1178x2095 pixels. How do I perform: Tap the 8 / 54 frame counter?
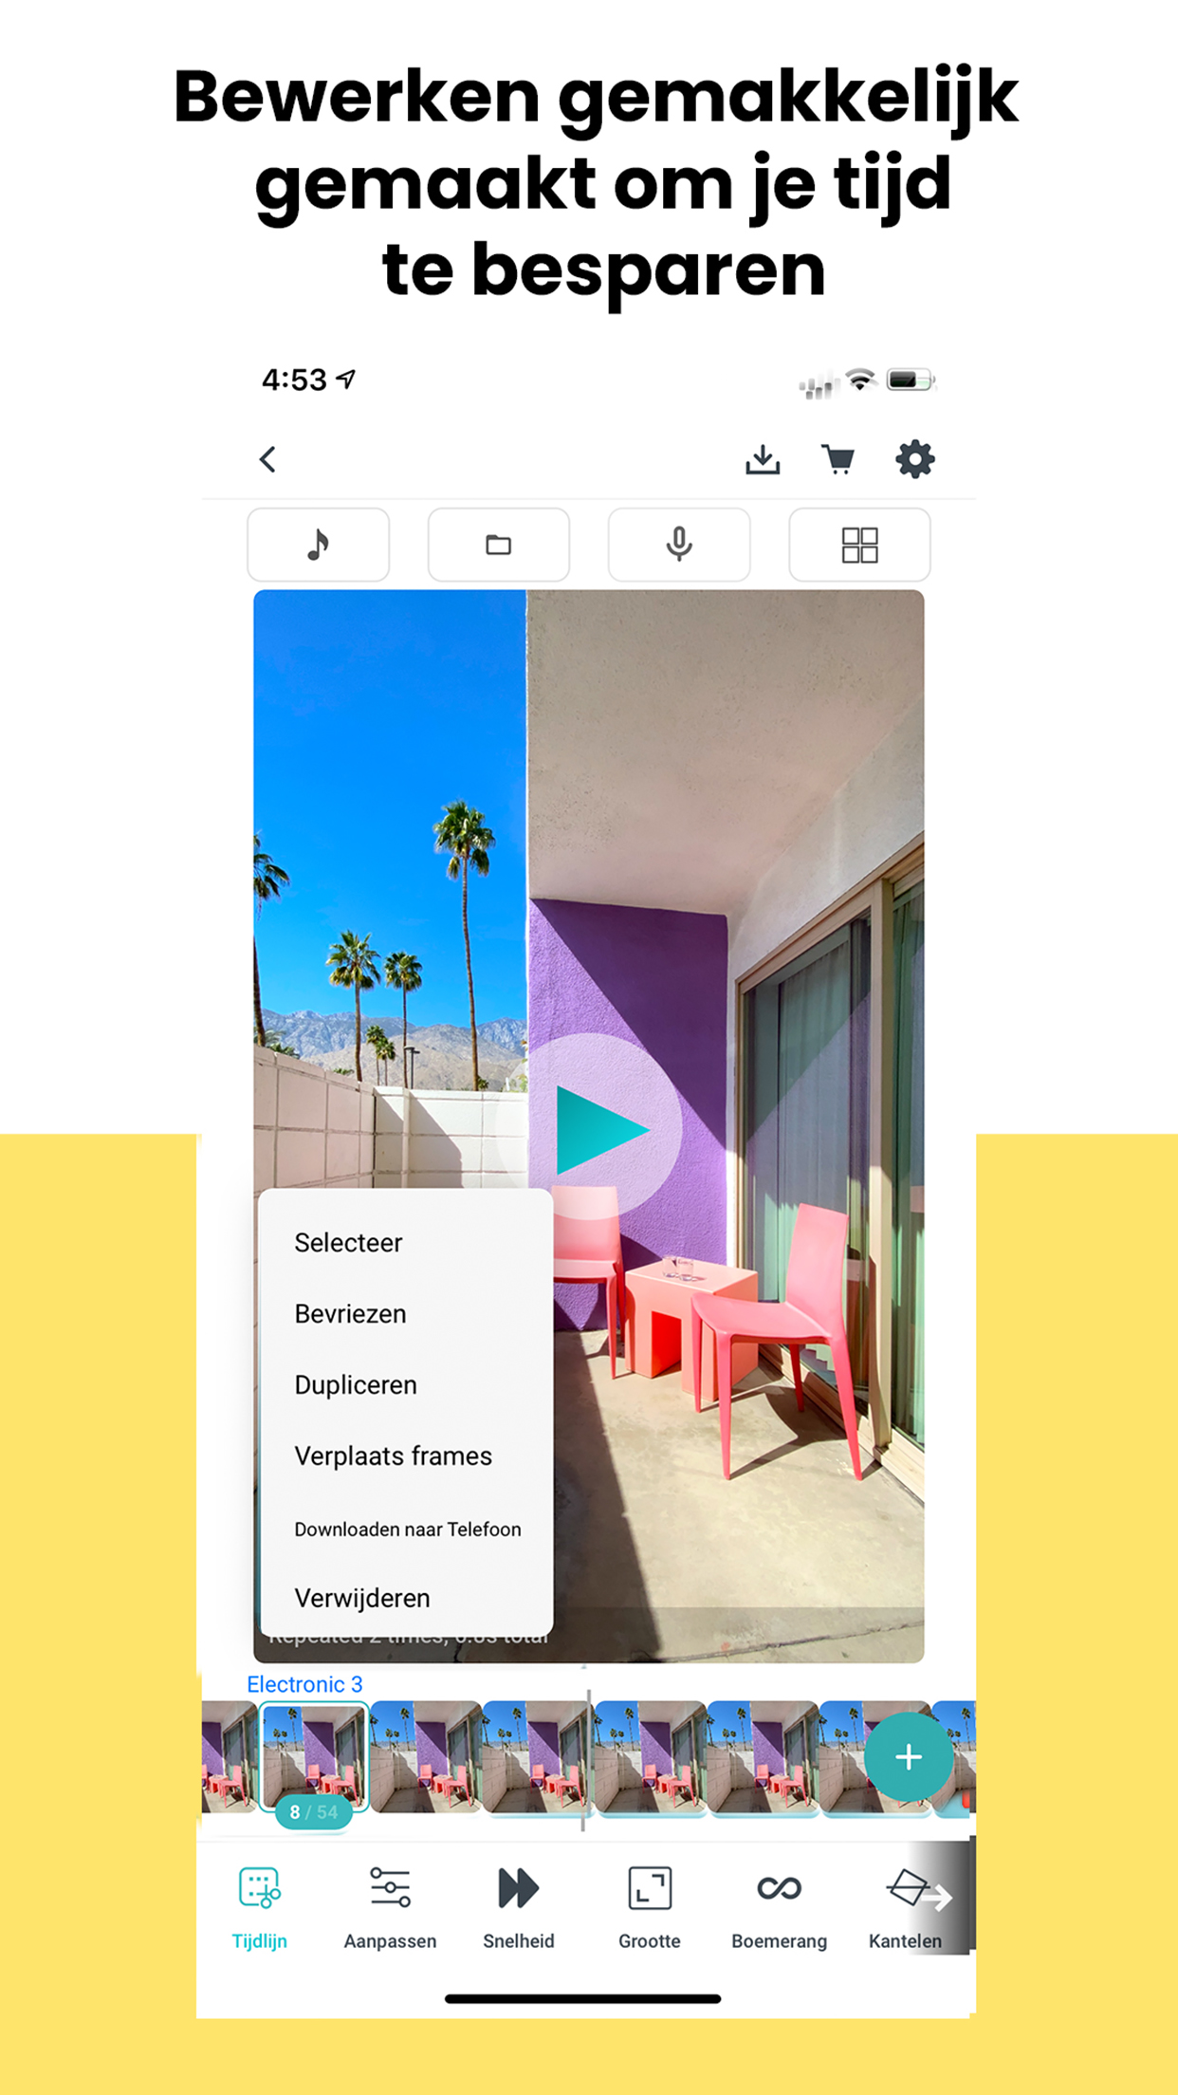(x=314, y=1812)
